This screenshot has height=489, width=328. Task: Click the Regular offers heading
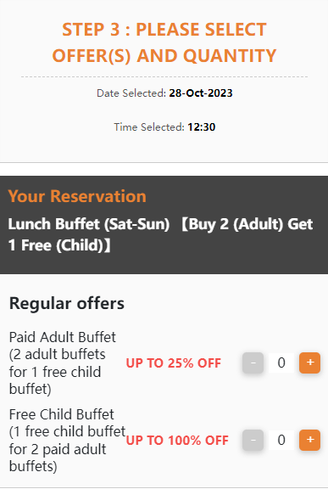[67, 303]
